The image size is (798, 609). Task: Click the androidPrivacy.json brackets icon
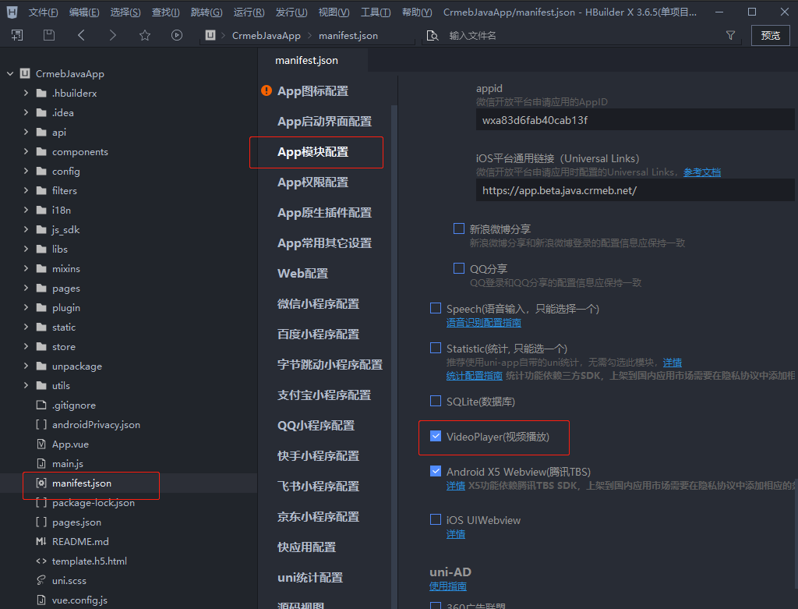coord(41,424)
